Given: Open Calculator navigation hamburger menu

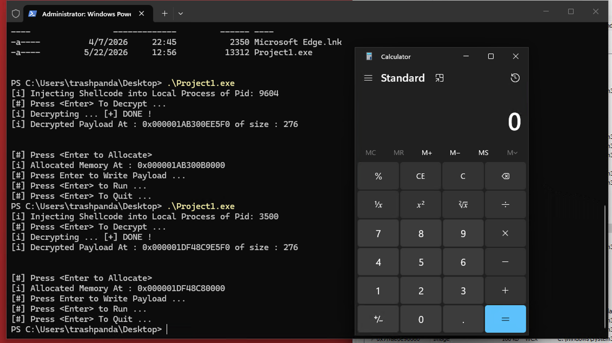Looking at the screenshot, I should (368, 78).
